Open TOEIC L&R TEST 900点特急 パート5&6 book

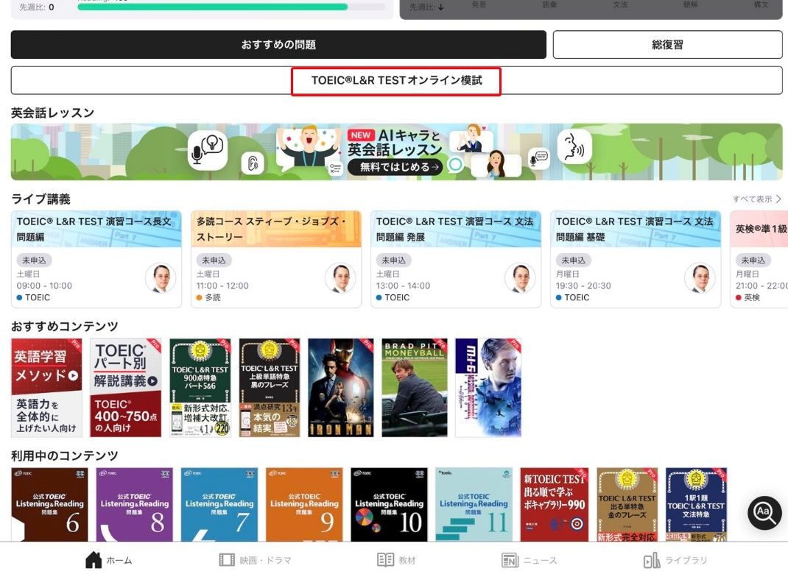[x=200, y=388]
